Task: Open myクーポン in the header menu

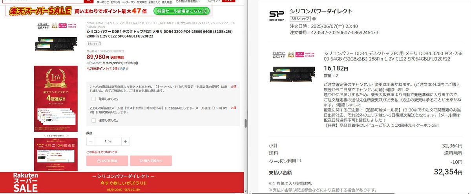Action: (129, 2)
